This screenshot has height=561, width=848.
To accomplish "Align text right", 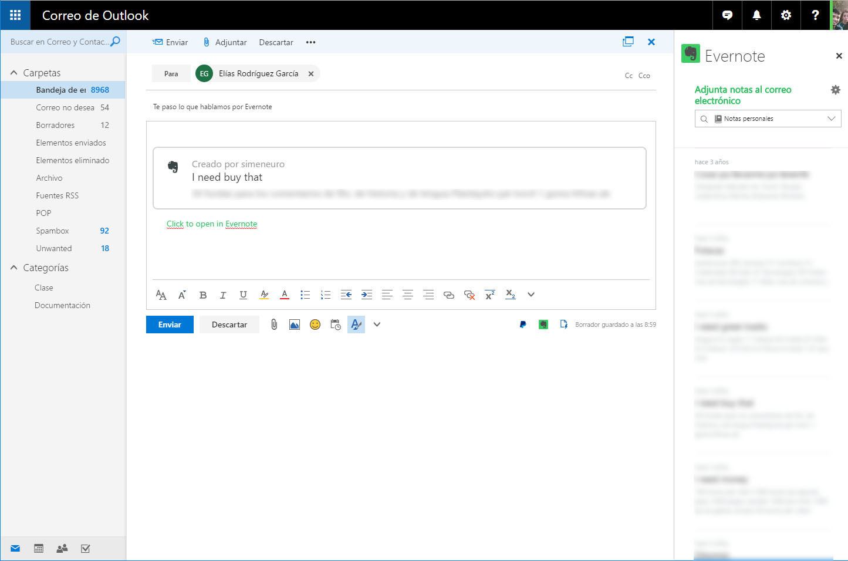I will click(428, 295).
